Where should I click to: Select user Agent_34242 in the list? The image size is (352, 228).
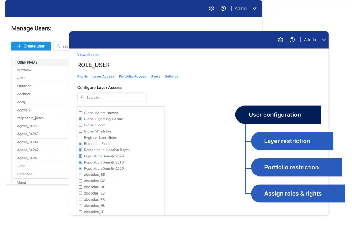(x=41, y=150)
